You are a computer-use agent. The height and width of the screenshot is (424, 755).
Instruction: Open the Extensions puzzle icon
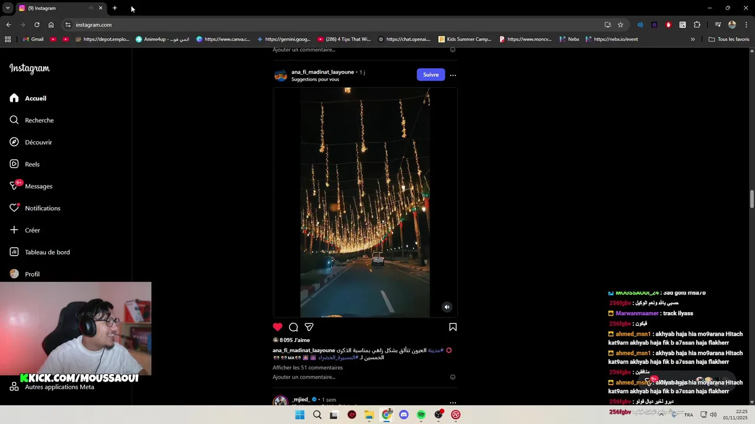coord(697,25)
